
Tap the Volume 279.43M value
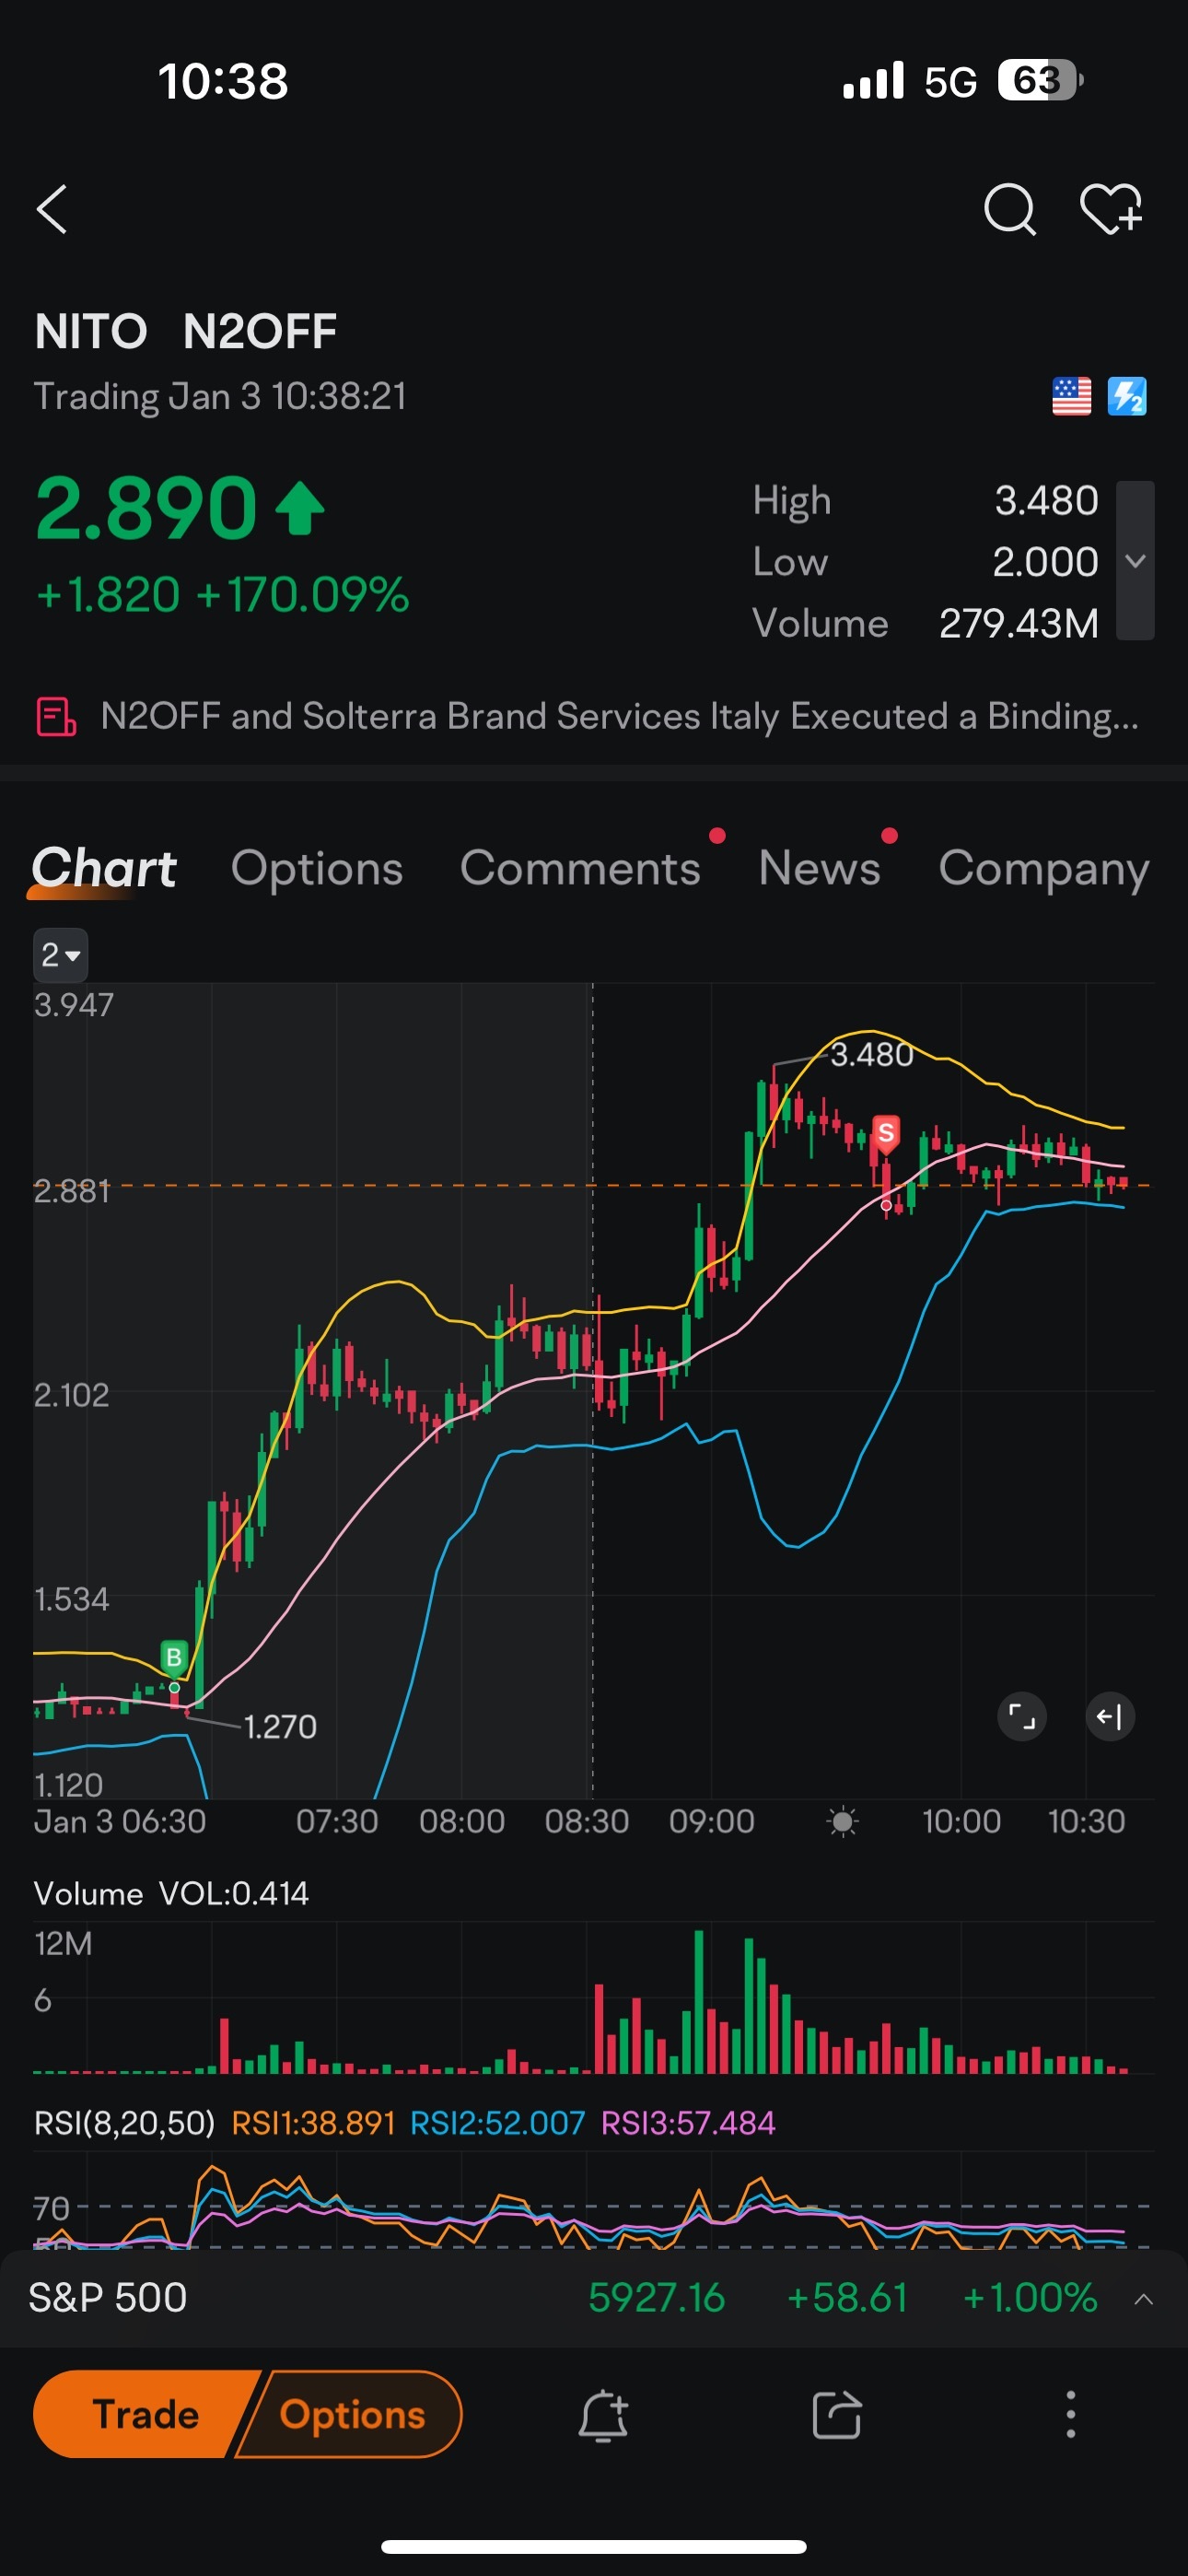[x=1018, y=623]
